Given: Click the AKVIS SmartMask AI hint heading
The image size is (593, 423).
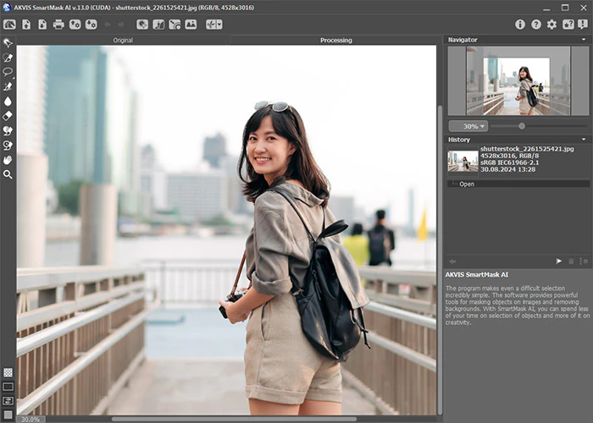Looking at the screenshot, I should coord(476,275).
